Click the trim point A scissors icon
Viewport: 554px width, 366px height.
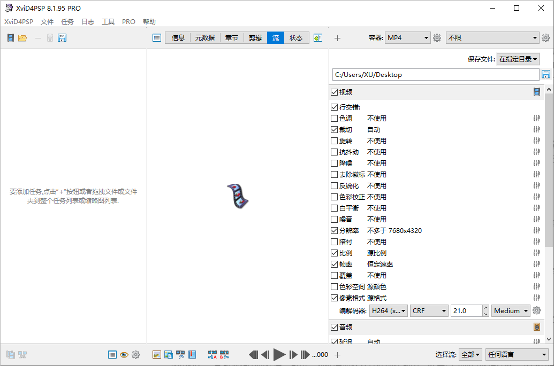(x=213, y=354)
